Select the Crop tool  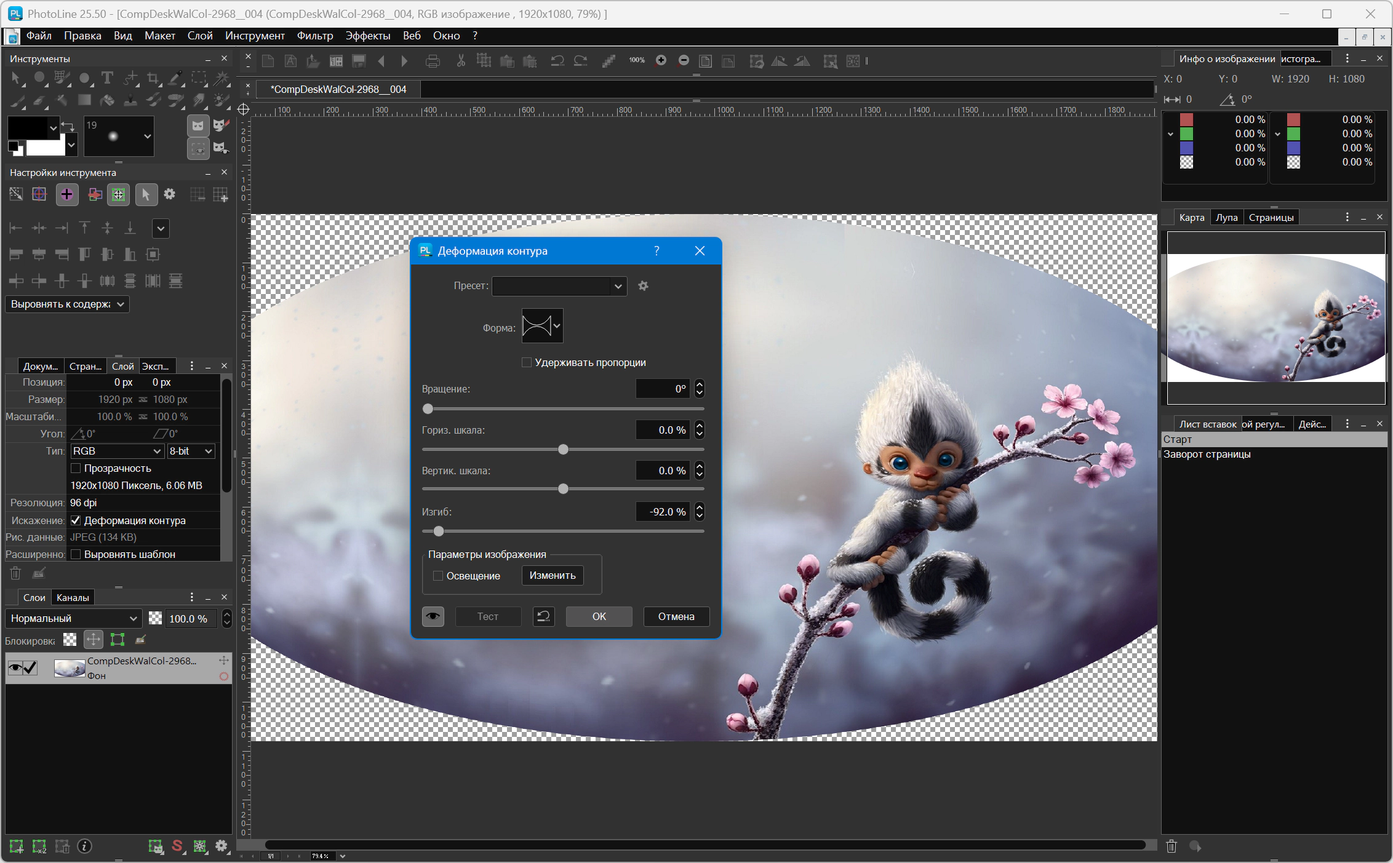click(x=153, y=78)
